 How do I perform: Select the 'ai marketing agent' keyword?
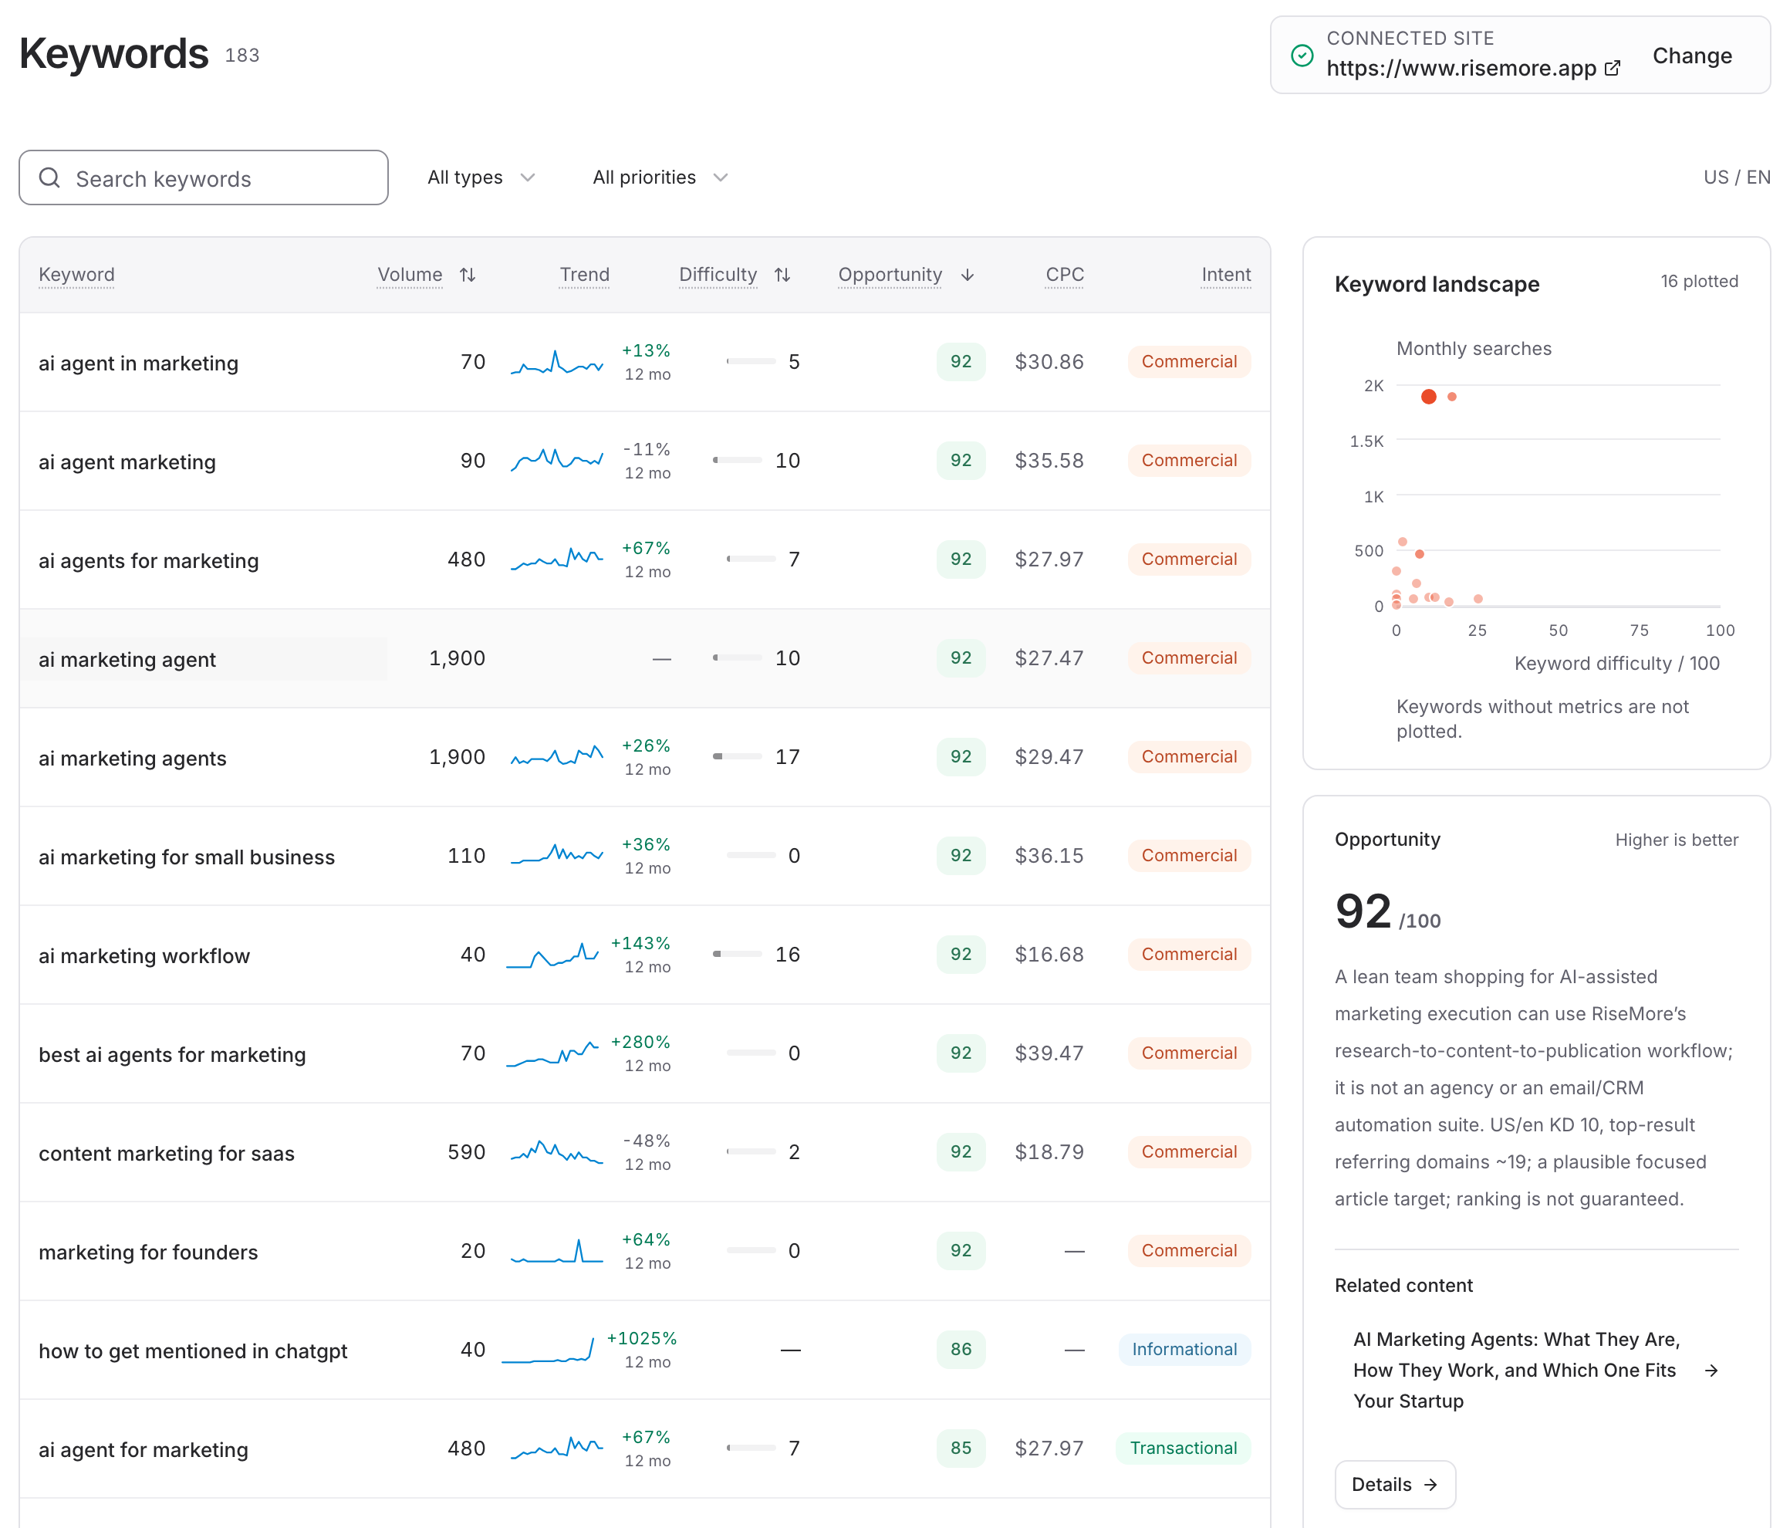pyautogui.click(x=127, y=659)
